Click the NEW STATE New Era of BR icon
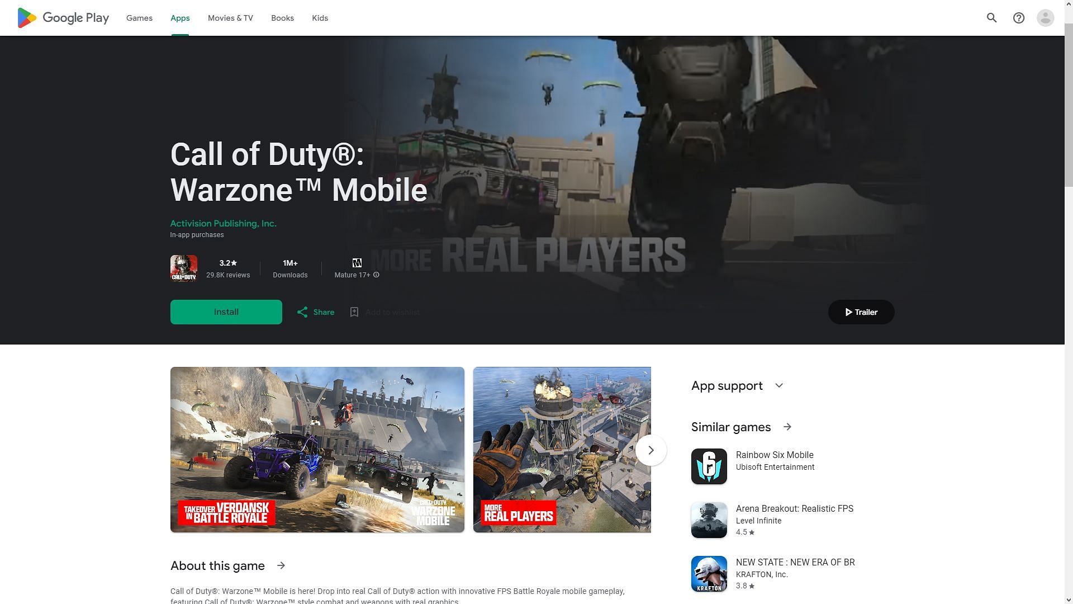The image size is (1073, 604). pos(708,574)
